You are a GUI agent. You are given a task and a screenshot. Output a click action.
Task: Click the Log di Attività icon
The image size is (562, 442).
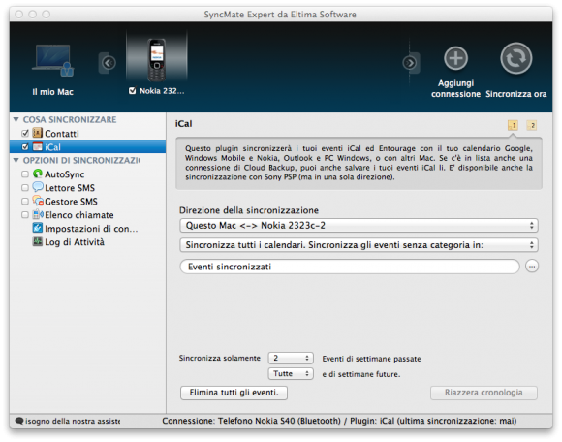point(38,241)
